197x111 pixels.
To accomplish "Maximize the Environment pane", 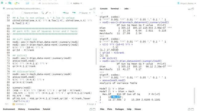I will click(94, 109).
